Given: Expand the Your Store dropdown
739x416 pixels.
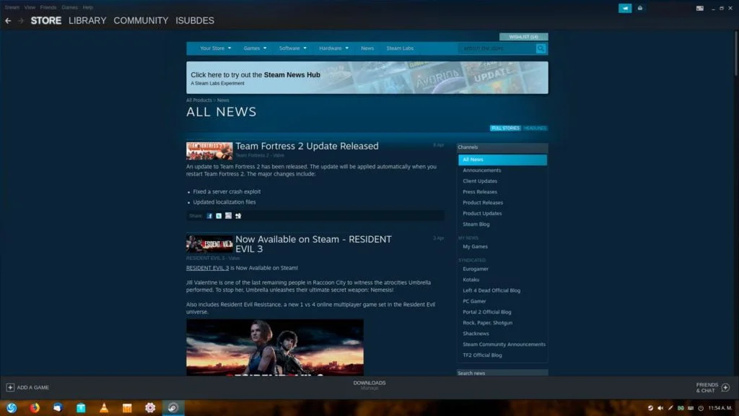Looking at the screenshot, I should 215,48.
